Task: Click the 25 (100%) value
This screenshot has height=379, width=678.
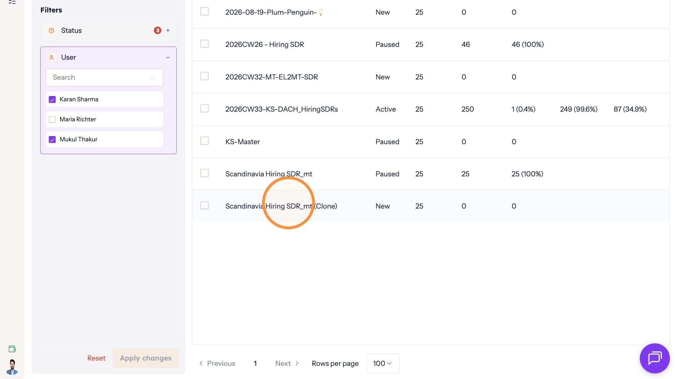Action: pos(527,174)
